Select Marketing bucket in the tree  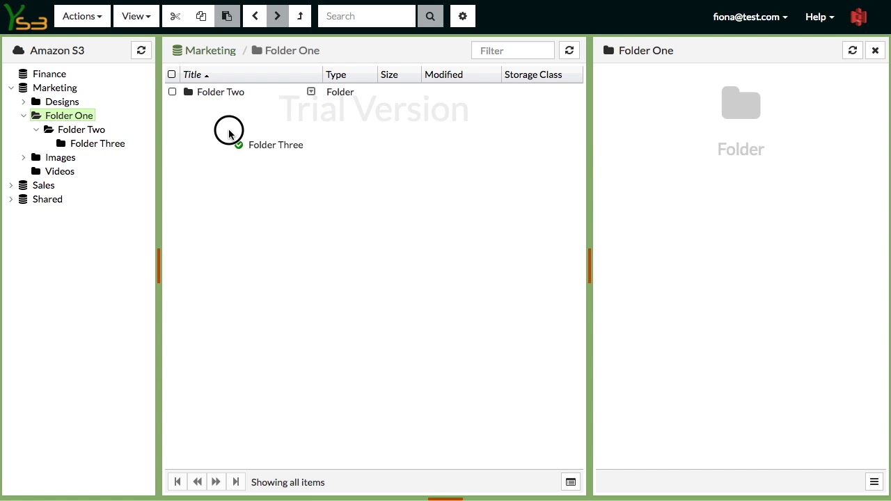coord(55,88)
